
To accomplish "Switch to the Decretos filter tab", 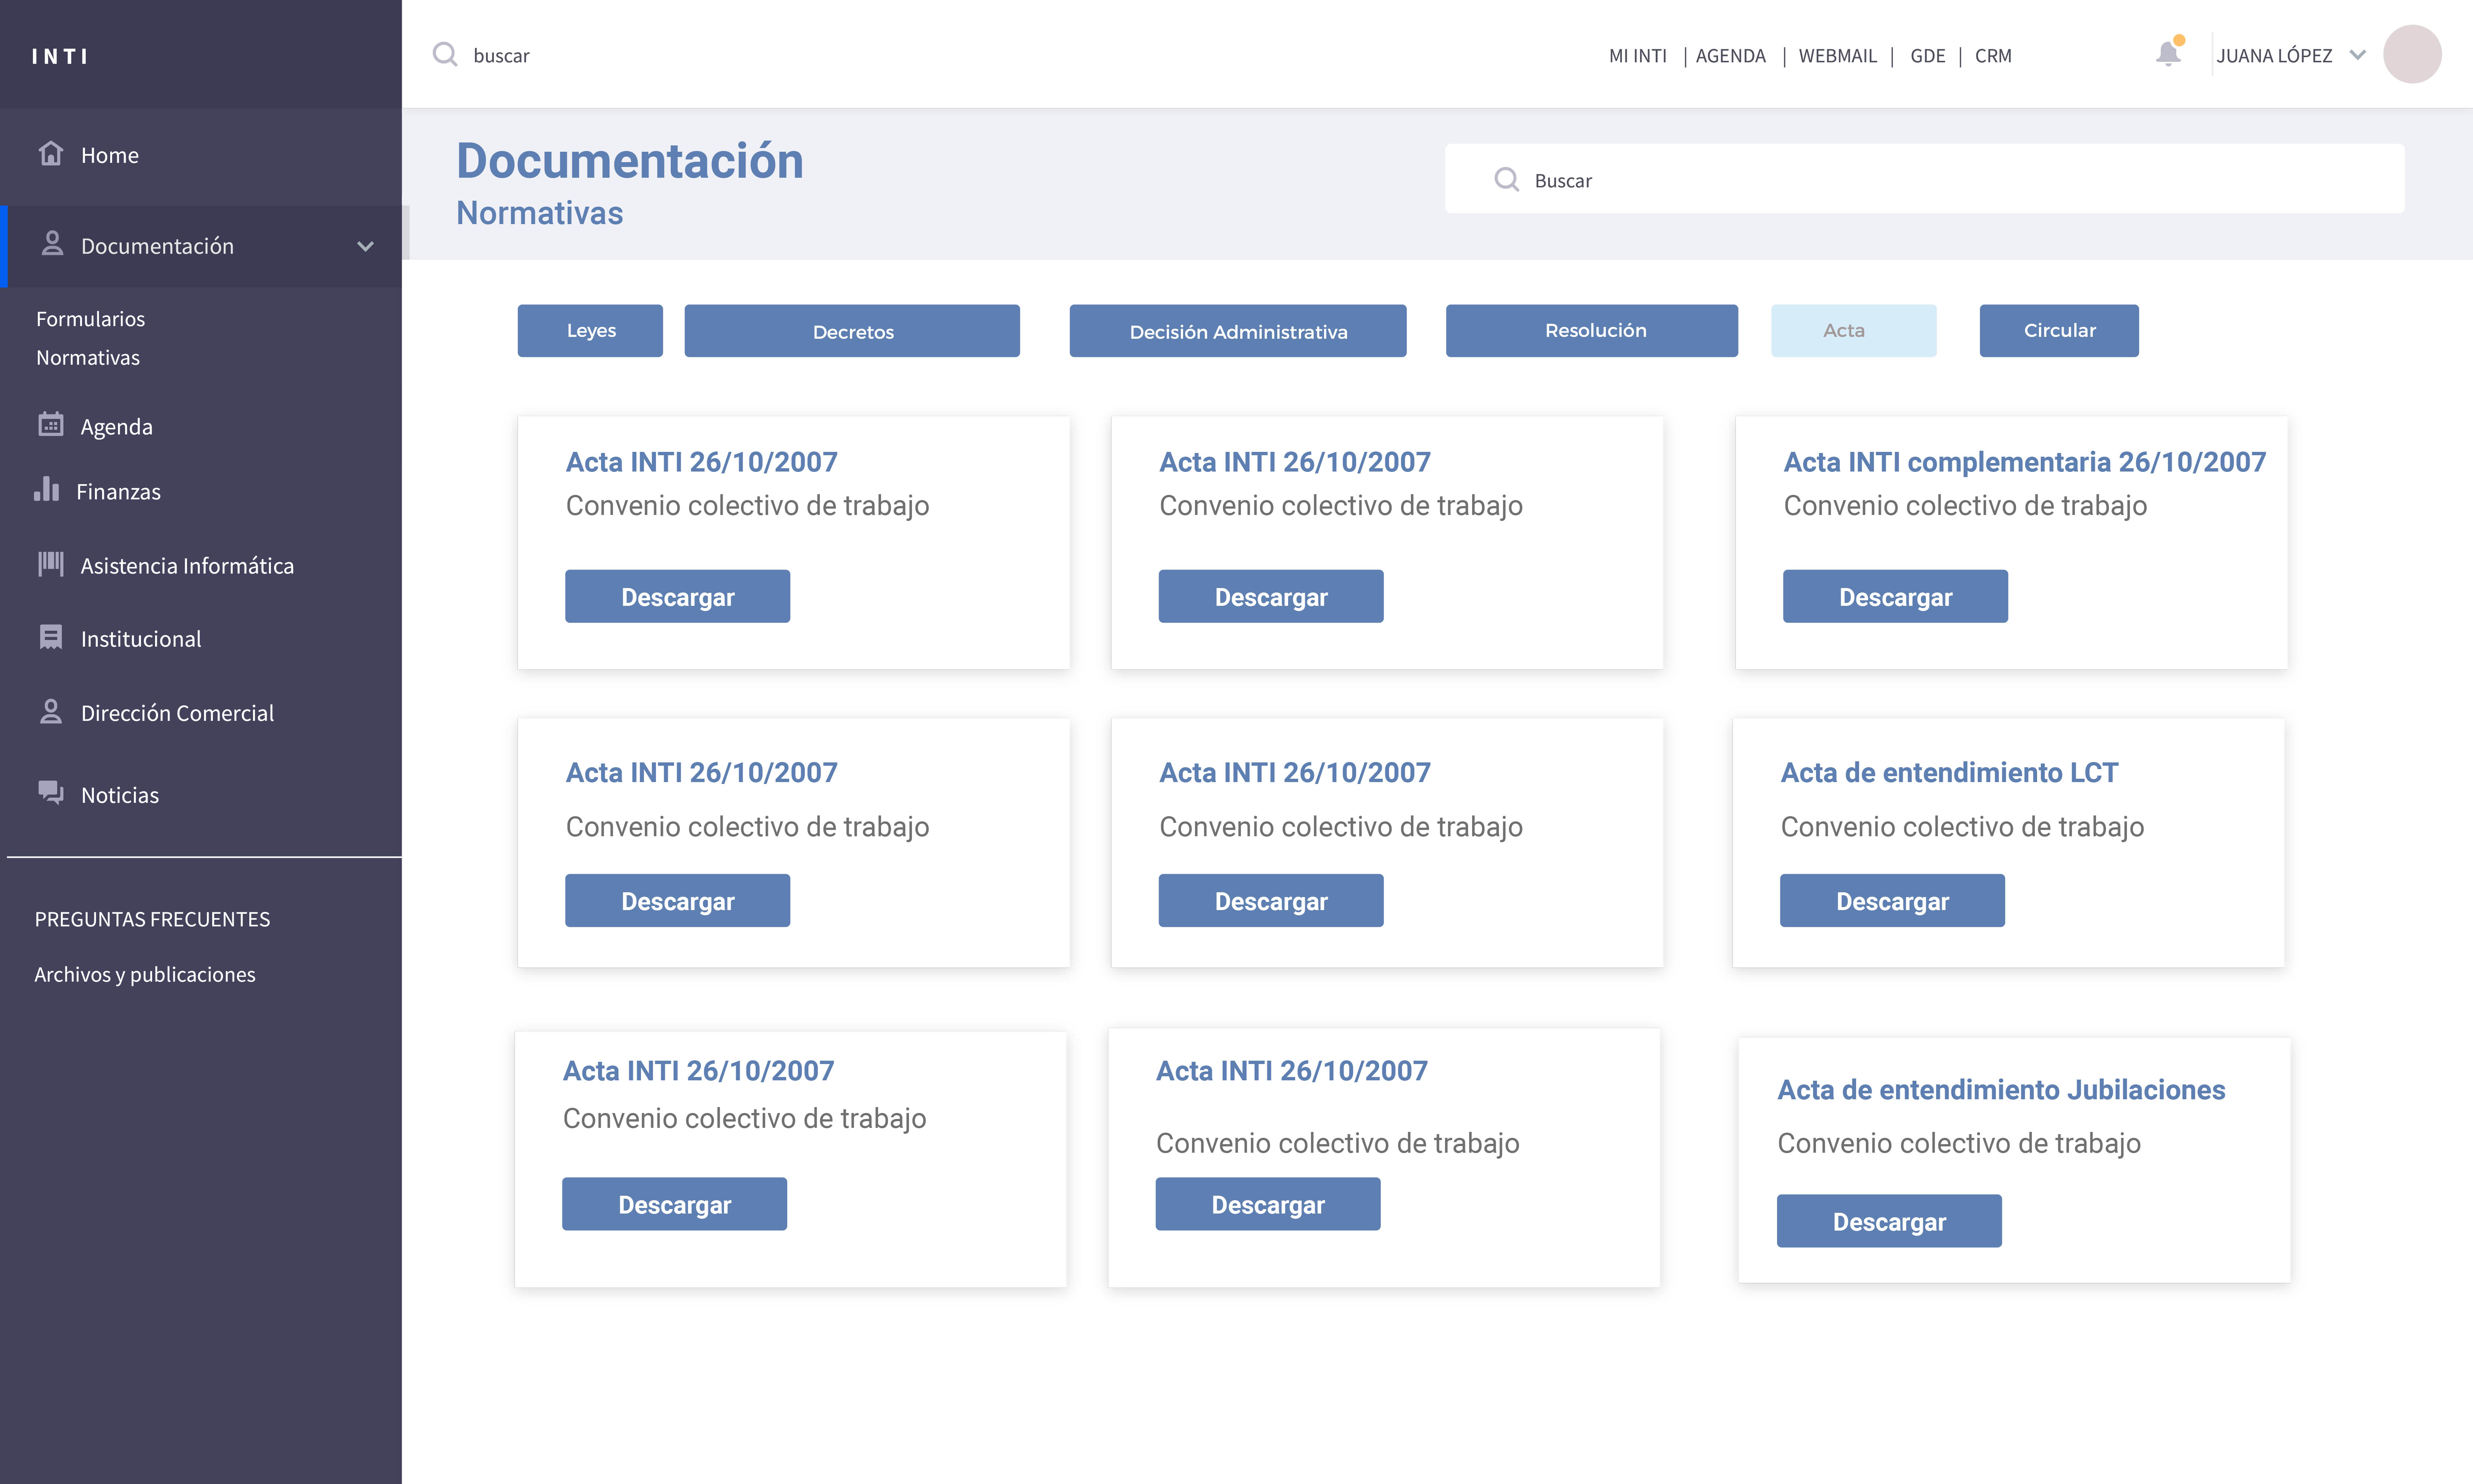I will pyautogui.click(x=852, y=331).
